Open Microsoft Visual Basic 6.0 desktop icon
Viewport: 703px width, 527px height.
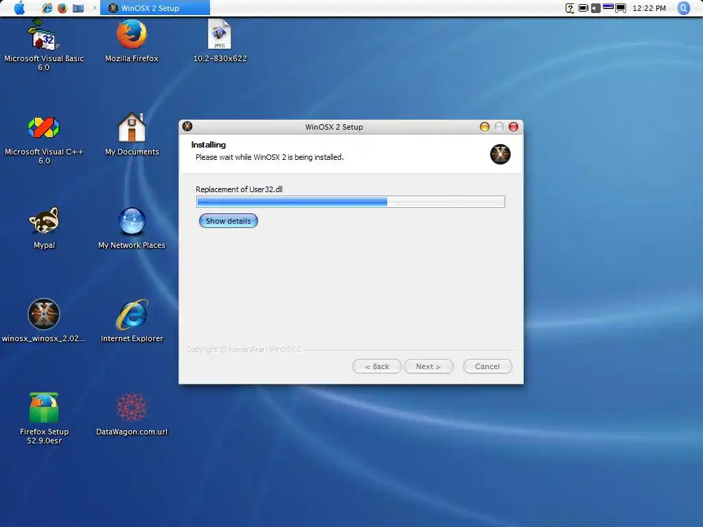pyautogui.click(x=43, y=45)
